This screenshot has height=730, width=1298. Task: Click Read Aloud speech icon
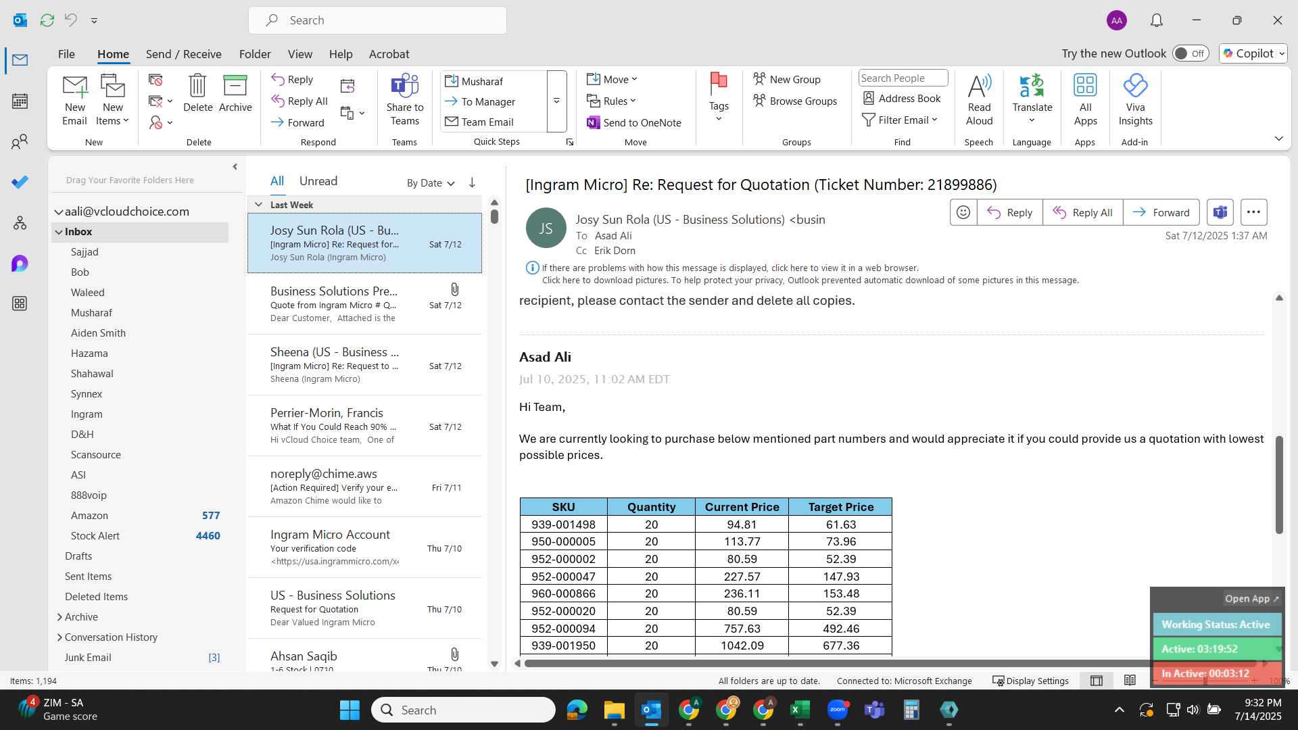coord(979,100)
